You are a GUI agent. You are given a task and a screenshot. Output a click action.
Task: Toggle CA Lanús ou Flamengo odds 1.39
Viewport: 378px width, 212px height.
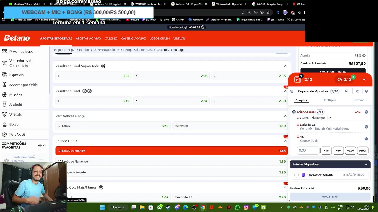pyautogui.click(x=171, y=161)
